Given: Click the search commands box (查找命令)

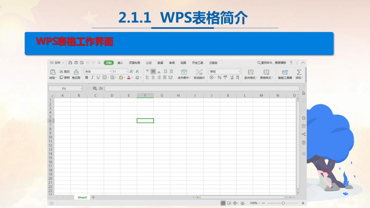Looking at the screenshot, I should [x=271, y=63].
